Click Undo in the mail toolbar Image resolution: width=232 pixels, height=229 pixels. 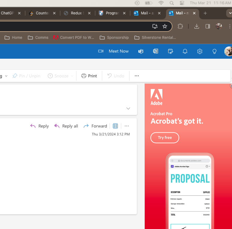(116, 76)
